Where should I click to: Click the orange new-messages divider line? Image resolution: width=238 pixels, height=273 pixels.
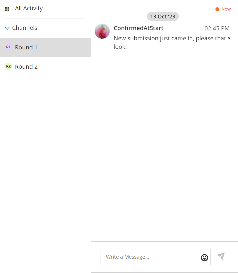(x=152, y=9)
